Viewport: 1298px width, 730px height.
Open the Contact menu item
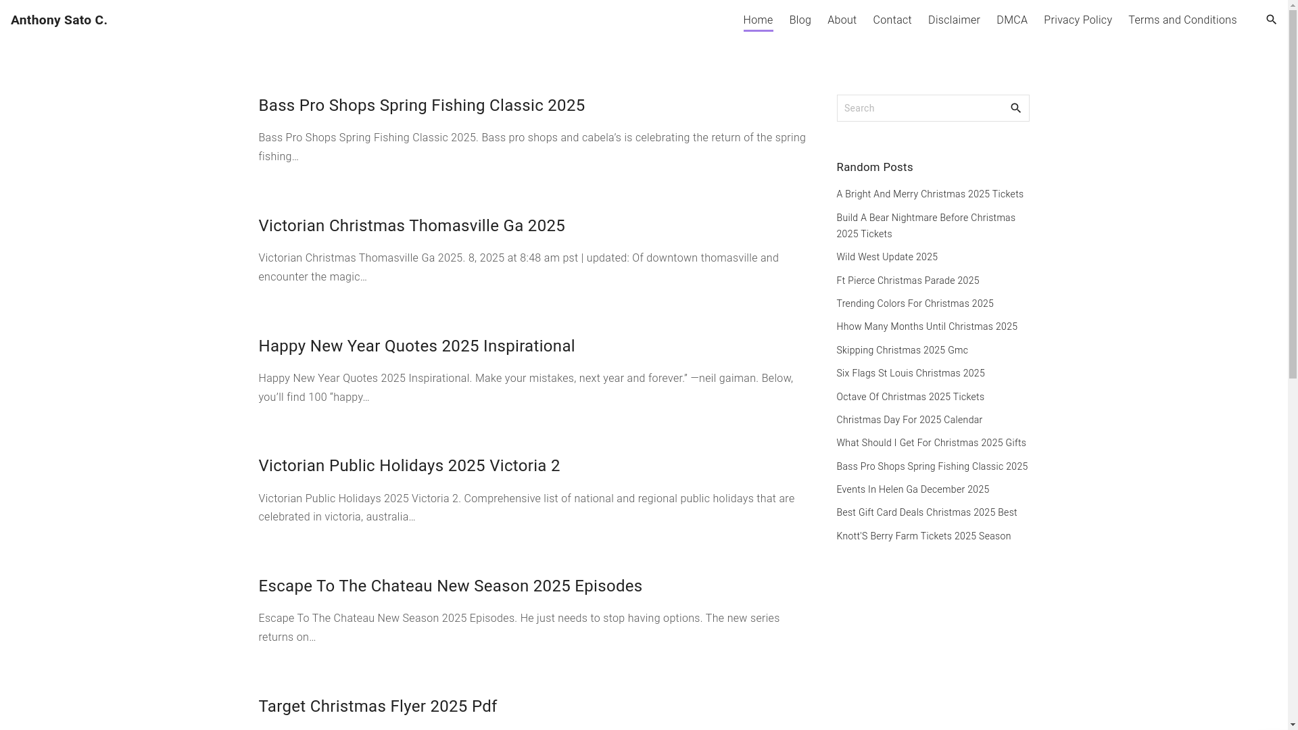[892, 20]
